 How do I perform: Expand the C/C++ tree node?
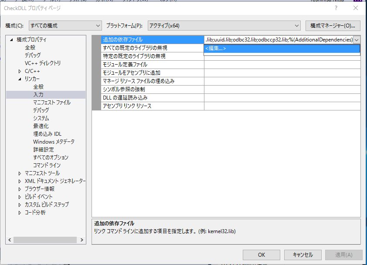click(x=20, y=71)
